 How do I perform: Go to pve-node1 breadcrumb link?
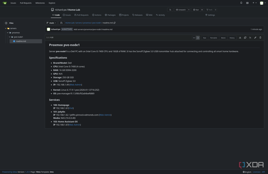97,23
